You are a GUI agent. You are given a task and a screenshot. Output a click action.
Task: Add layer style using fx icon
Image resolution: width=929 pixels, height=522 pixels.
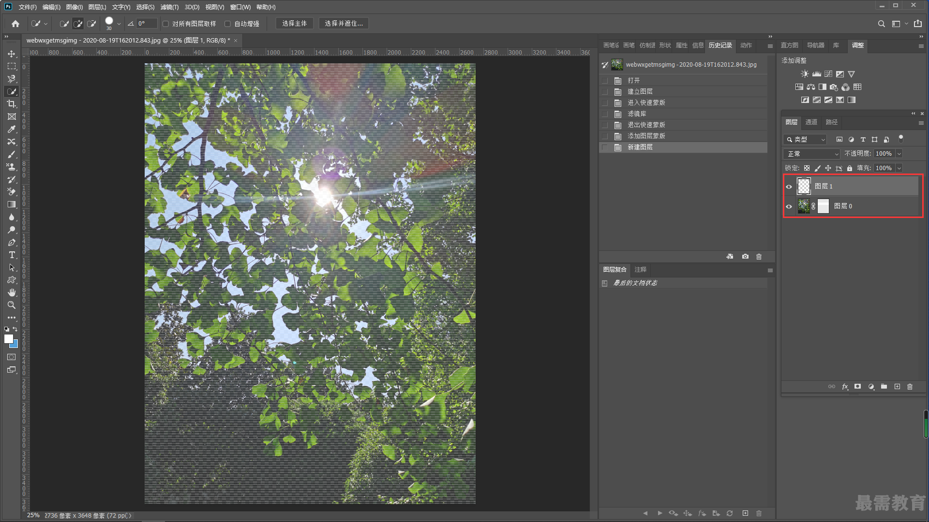pos(845,387)
